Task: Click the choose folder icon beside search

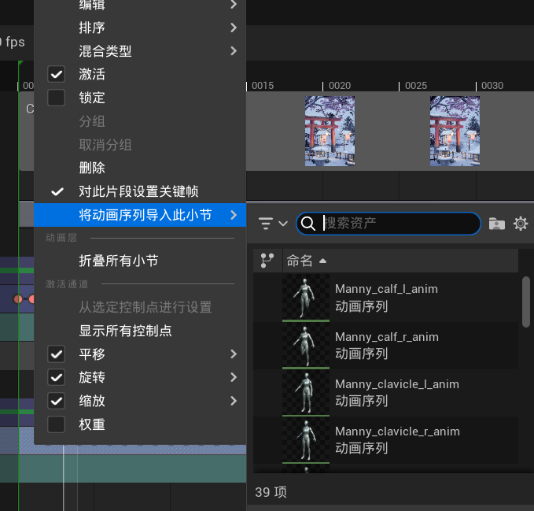Action: pos(496,224)
